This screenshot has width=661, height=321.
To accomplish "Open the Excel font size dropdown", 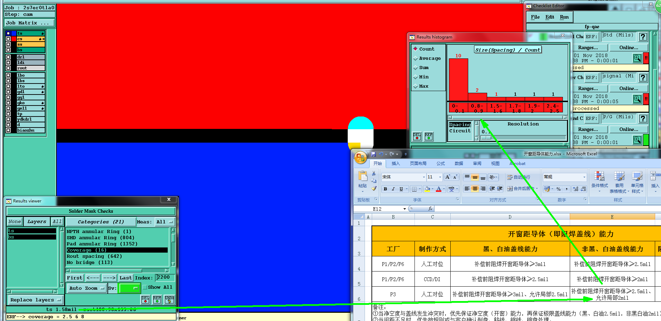I will tap(440, 177).
